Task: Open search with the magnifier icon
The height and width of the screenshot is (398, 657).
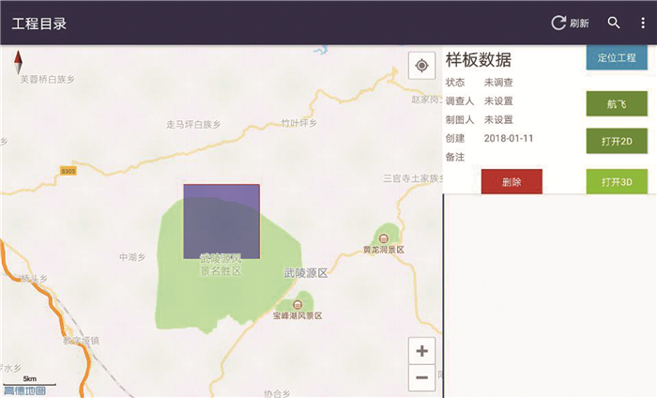Action: [614, 23]
